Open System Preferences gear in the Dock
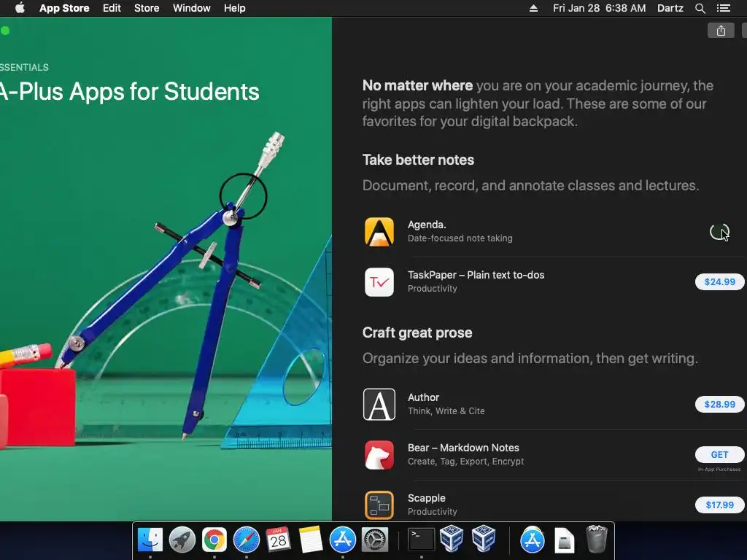Screen dimensions: 747x560 [x=375, y=540]
